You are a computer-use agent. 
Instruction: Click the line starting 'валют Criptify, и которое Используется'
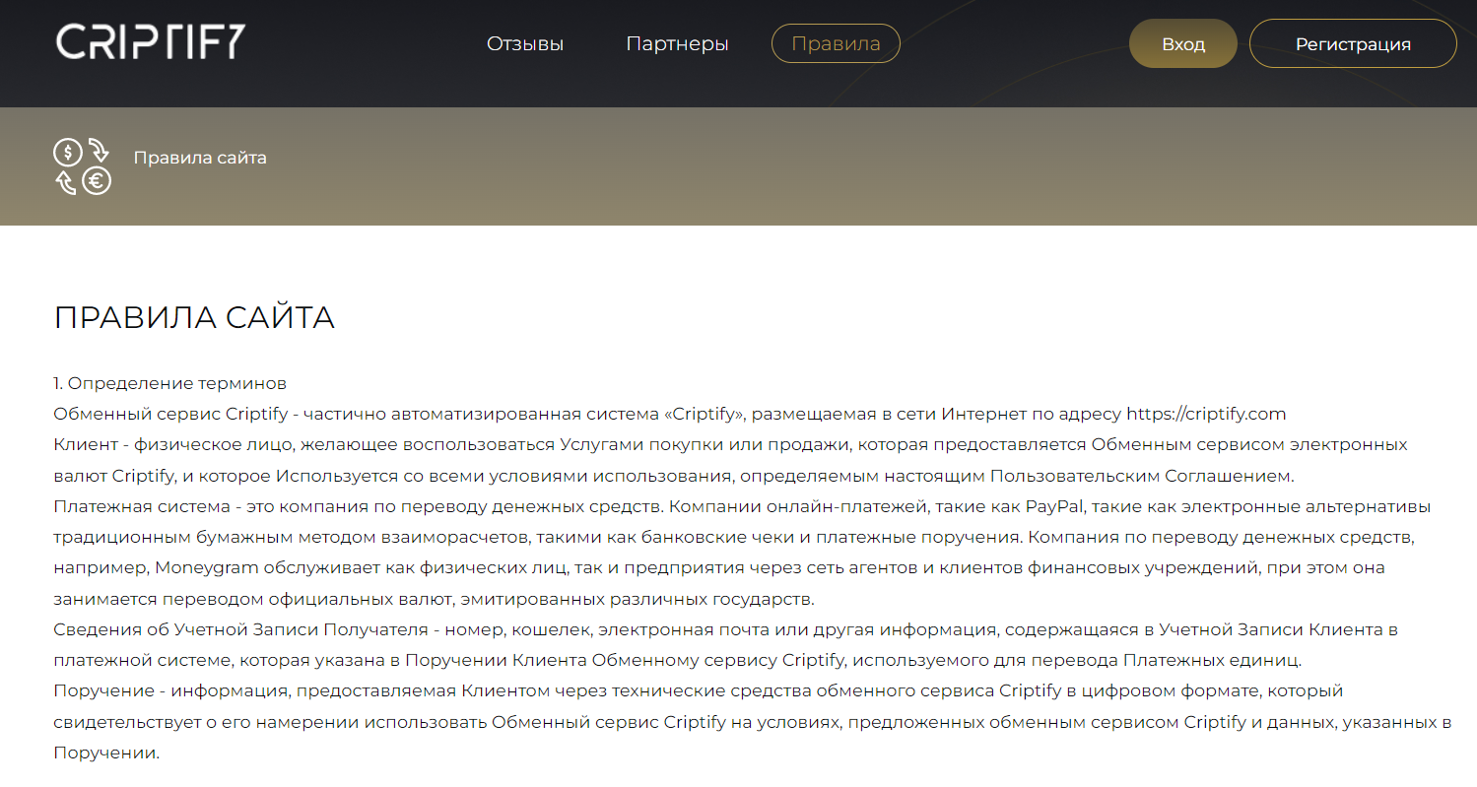pos(674,476)
